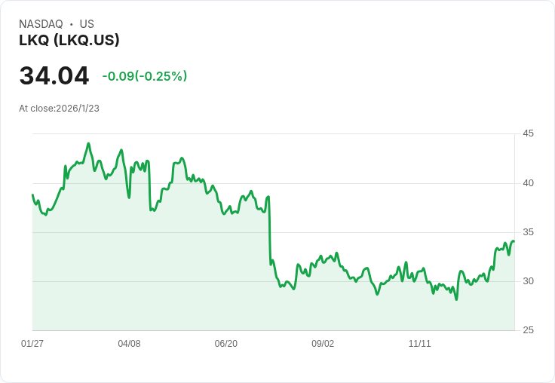Click the 25 price axis label

pyautogui.click(x=529, y=330)
